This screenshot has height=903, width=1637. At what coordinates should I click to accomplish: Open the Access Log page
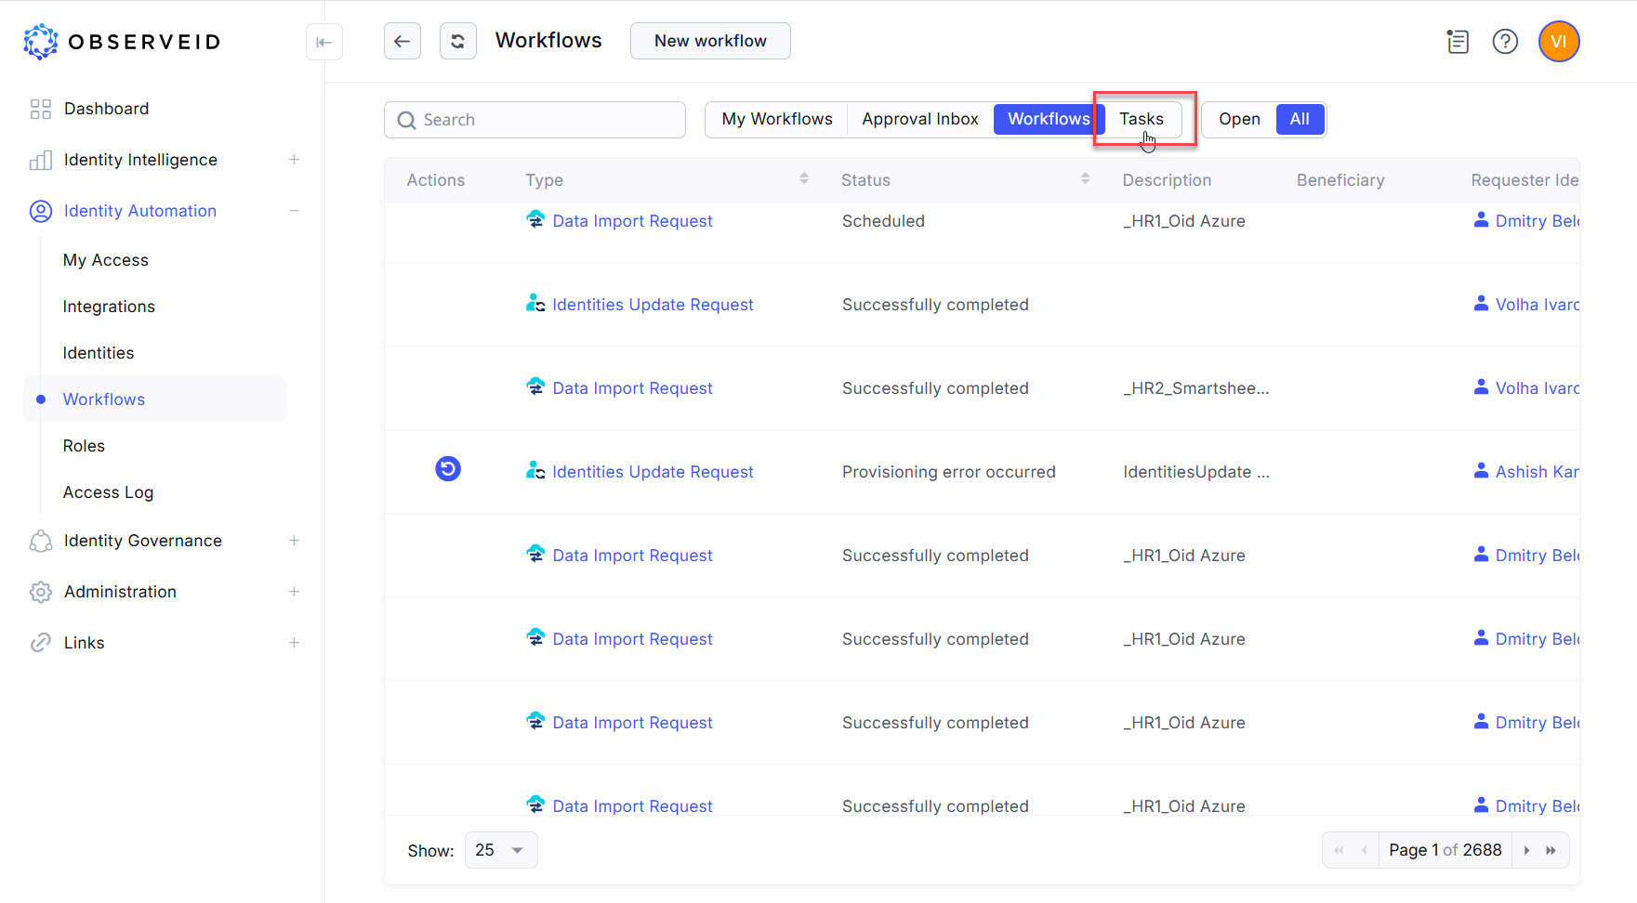tap(108, 492)
